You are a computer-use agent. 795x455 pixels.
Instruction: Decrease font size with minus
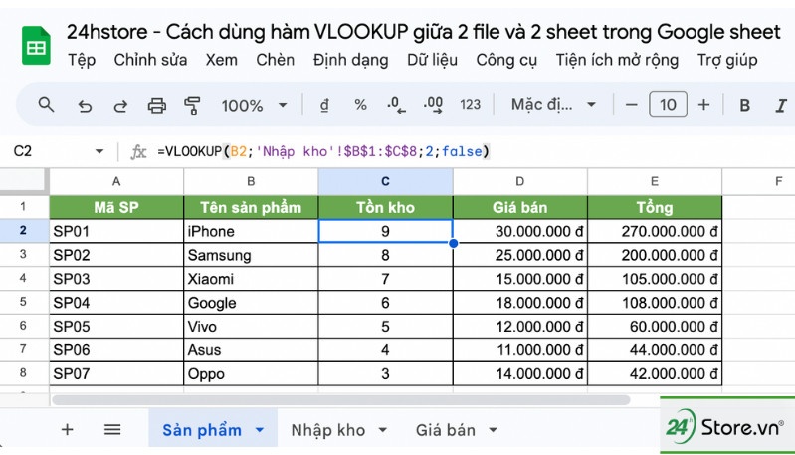click(631, 105)
